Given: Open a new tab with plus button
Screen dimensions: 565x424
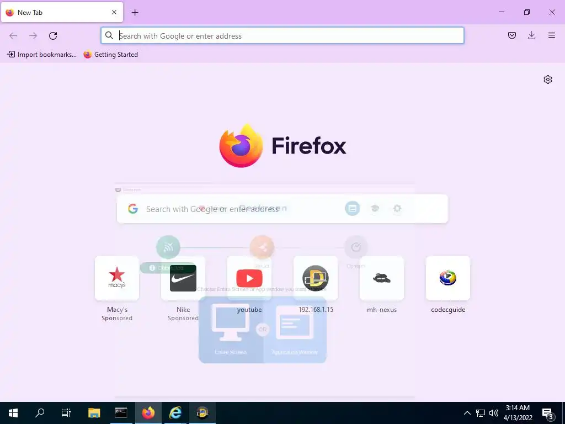Looking at the screenshot, I should [135, 13].
